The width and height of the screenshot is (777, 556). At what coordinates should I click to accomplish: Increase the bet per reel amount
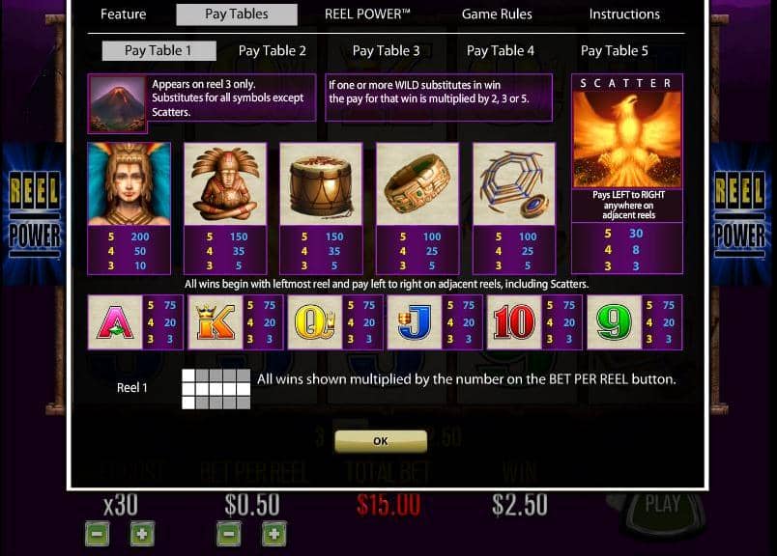pyautogui.click(x=274, y=534)
